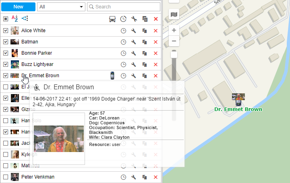Screen dimensions: 290x183
Task: Uncheck Bonnie Parker checkbox
Action: click(x=6, y=53)
